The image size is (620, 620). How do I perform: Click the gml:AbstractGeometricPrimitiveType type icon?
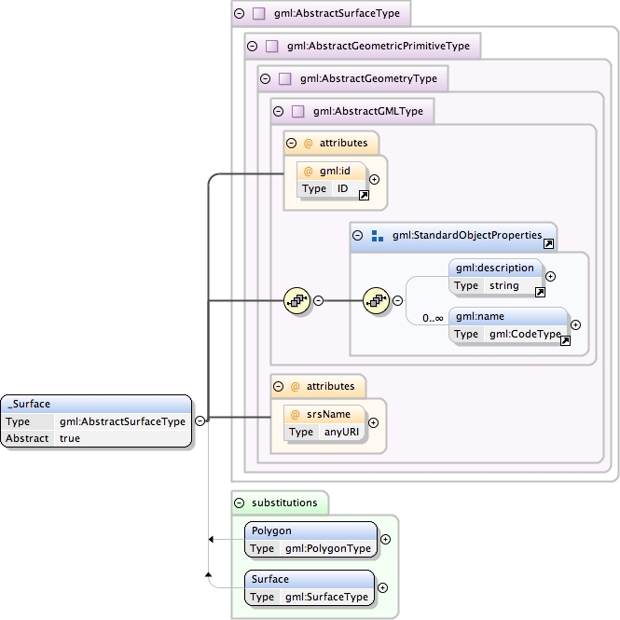click(x=272, y=47)
